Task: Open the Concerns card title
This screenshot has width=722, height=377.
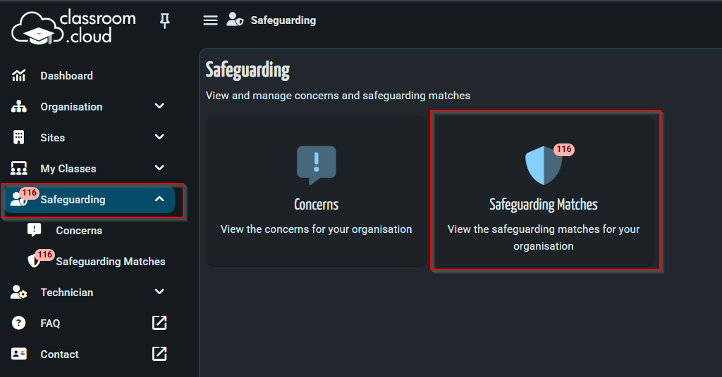Action: pos(317,205)
